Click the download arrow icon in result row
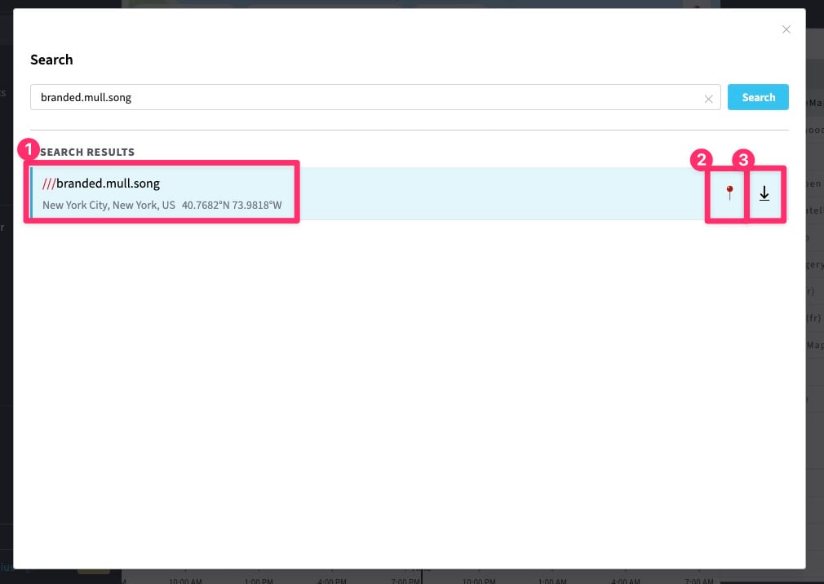Screen dimensions: 824x584 (764, 193)
